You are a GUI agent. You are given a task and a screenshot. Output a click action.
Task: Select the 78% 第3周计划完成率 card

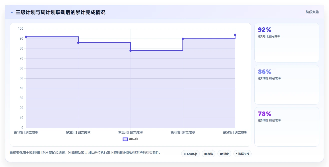(287, 127)
